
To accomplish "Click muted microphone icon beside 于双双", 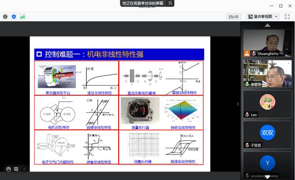I will (247, 145).
